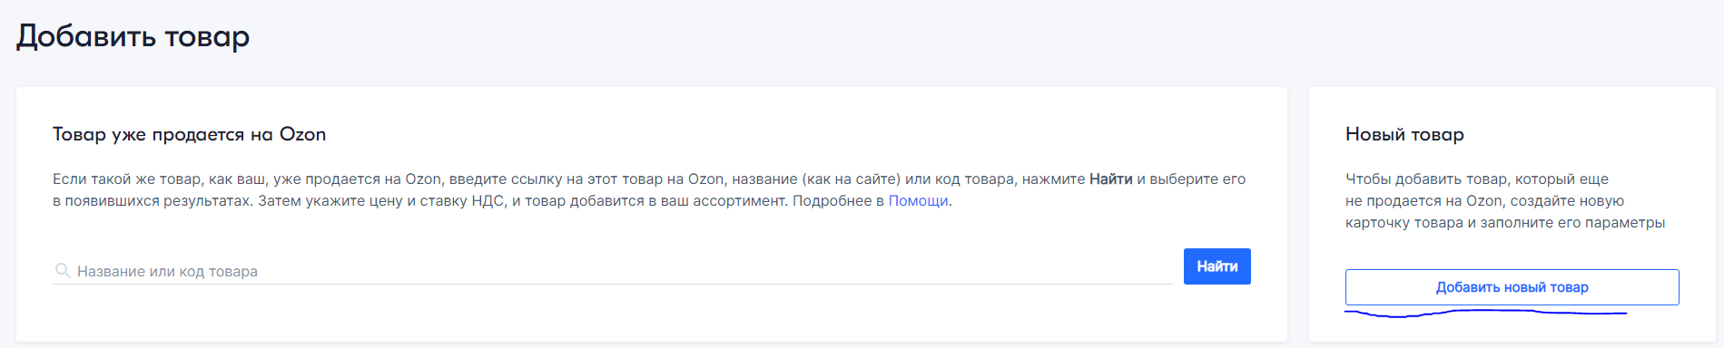Viewport: 1724px width, 348px height.
Task: Click the bold word 'Найти' in the description
Action: pos(1111,179)
